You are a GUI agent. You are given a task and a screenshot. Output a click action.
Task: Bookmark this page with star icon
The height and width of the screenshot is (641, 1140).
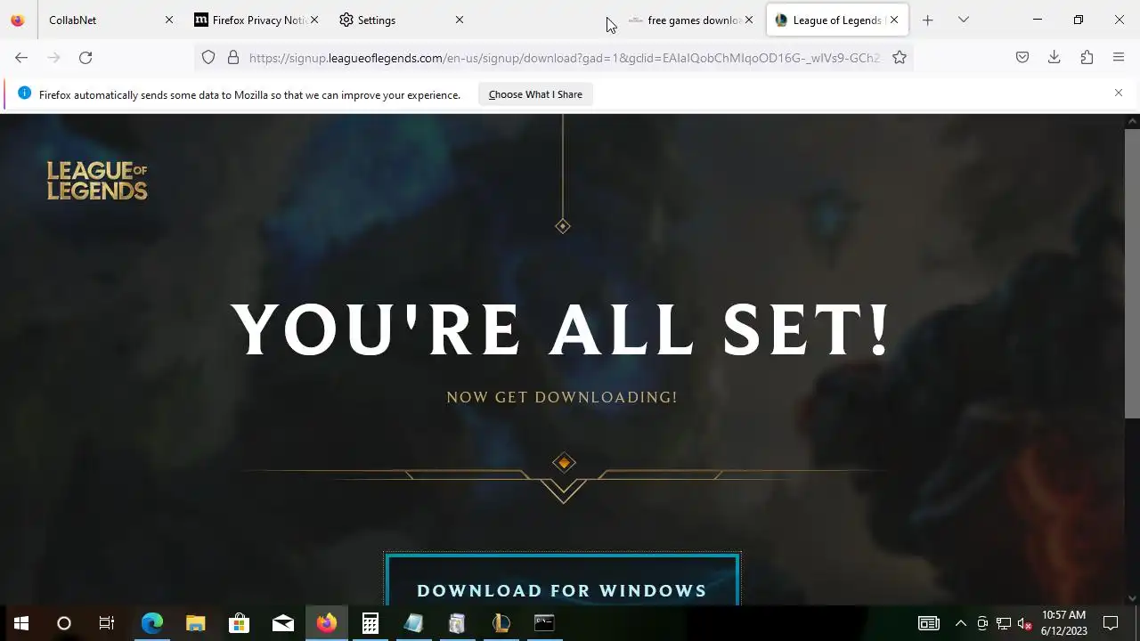point(900,57)
